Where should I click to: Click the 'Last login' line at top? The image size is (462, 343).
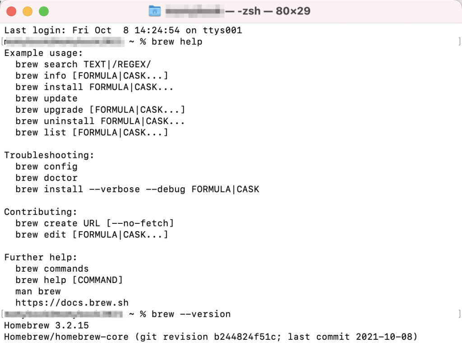123,30
